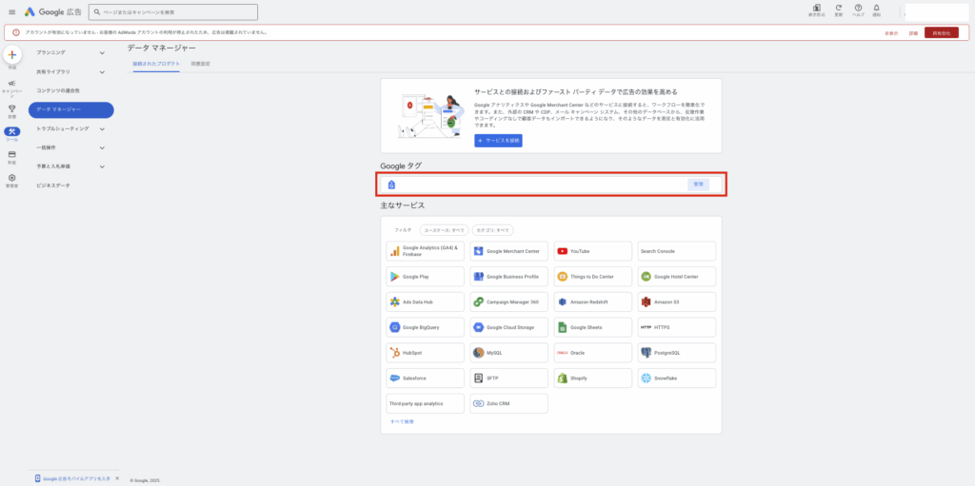Select the MySQL card
The height and width of the screenshot is (486, 975).
(508, 353)
